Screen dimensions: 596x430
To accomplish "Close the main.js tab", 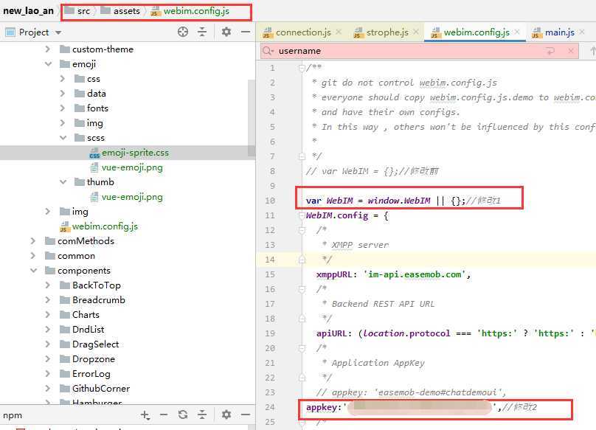I will pos(582,32).
